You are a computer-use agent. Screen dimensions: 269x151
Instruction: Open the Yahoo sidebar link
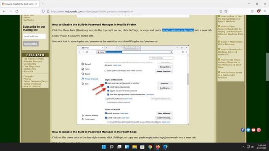pyautogui.click(x=26, y=18)
